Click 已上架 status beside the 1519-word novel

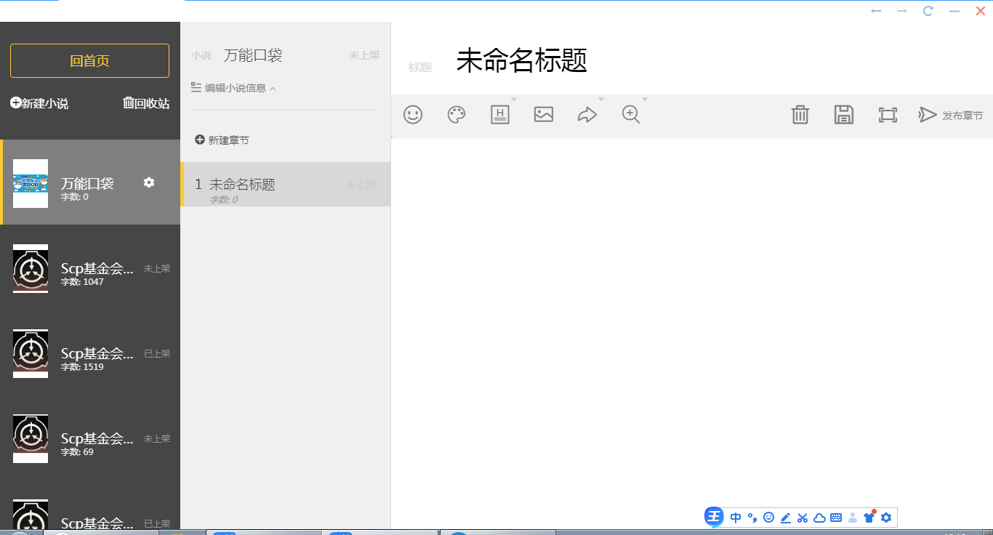pos(157,354)
